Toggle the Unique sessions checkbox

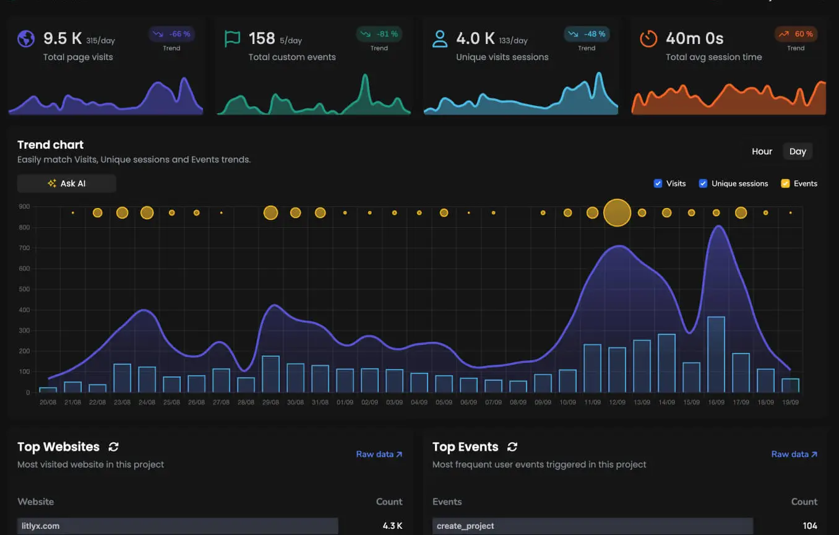coord(703,183)
